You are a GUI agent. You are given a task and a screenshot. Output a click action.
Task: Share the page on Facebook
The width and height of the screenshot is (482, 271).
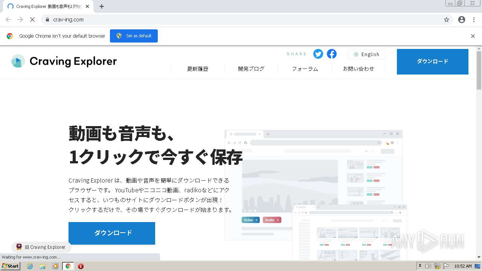point(332,54)
